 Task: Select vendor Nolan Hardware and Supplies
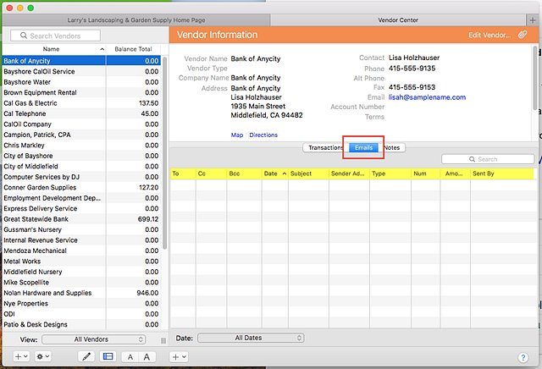click(81, 293)
